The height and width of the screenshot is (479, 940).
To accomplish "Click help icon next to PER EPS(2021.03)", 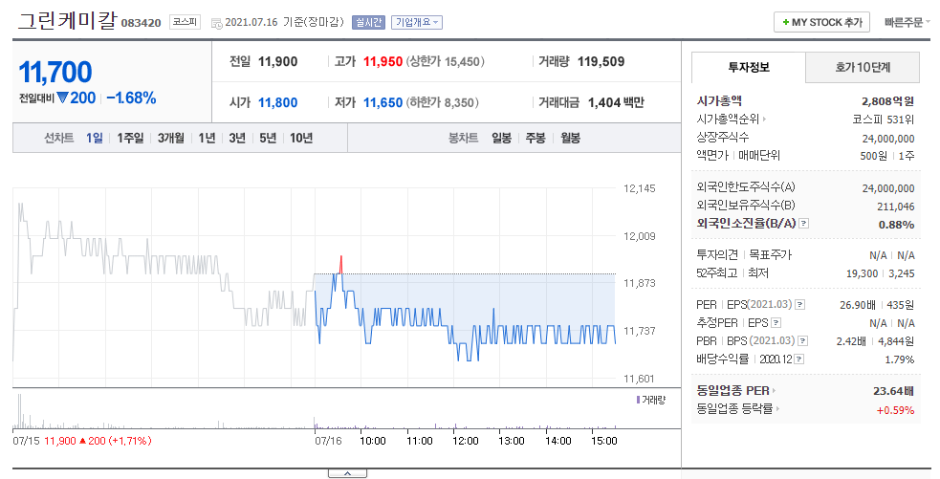I will point(799,305).
